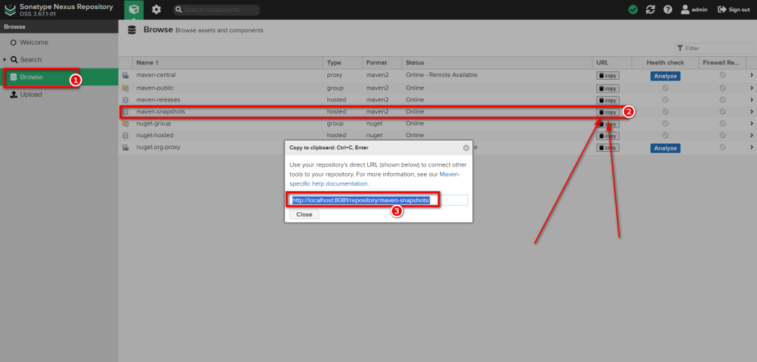
Task: Expand the Search tree arrow
Action: (x=5, y=60)
